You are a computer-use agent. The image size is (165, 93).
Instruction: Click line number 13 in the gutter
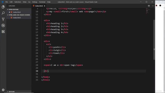(37, 20)
